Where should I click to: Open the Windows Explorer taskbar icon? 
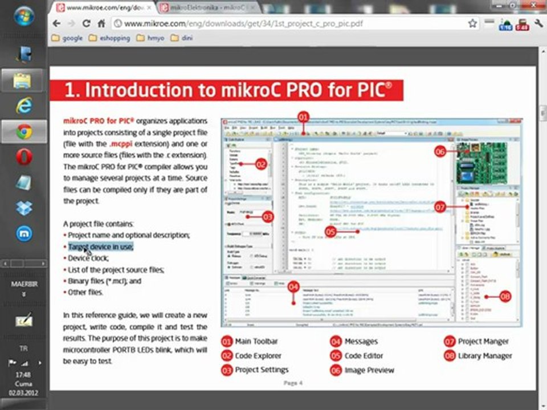point(23,80)
